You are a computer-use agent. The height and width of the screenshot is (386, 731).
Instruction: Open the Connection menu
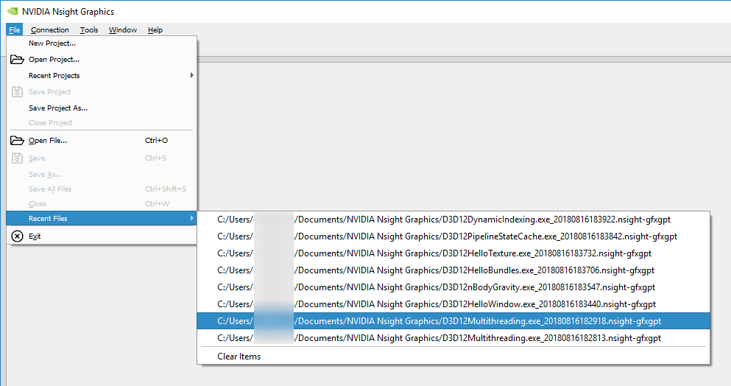50,30
